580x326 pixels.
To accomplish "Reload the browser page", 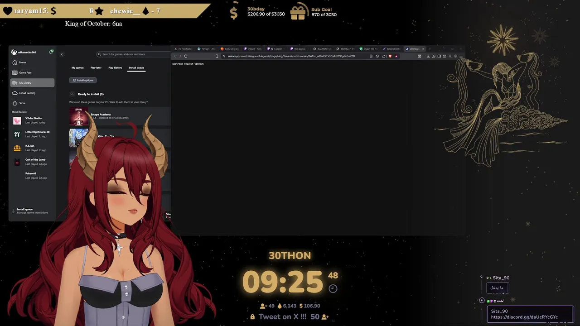I will coord(186,56).
